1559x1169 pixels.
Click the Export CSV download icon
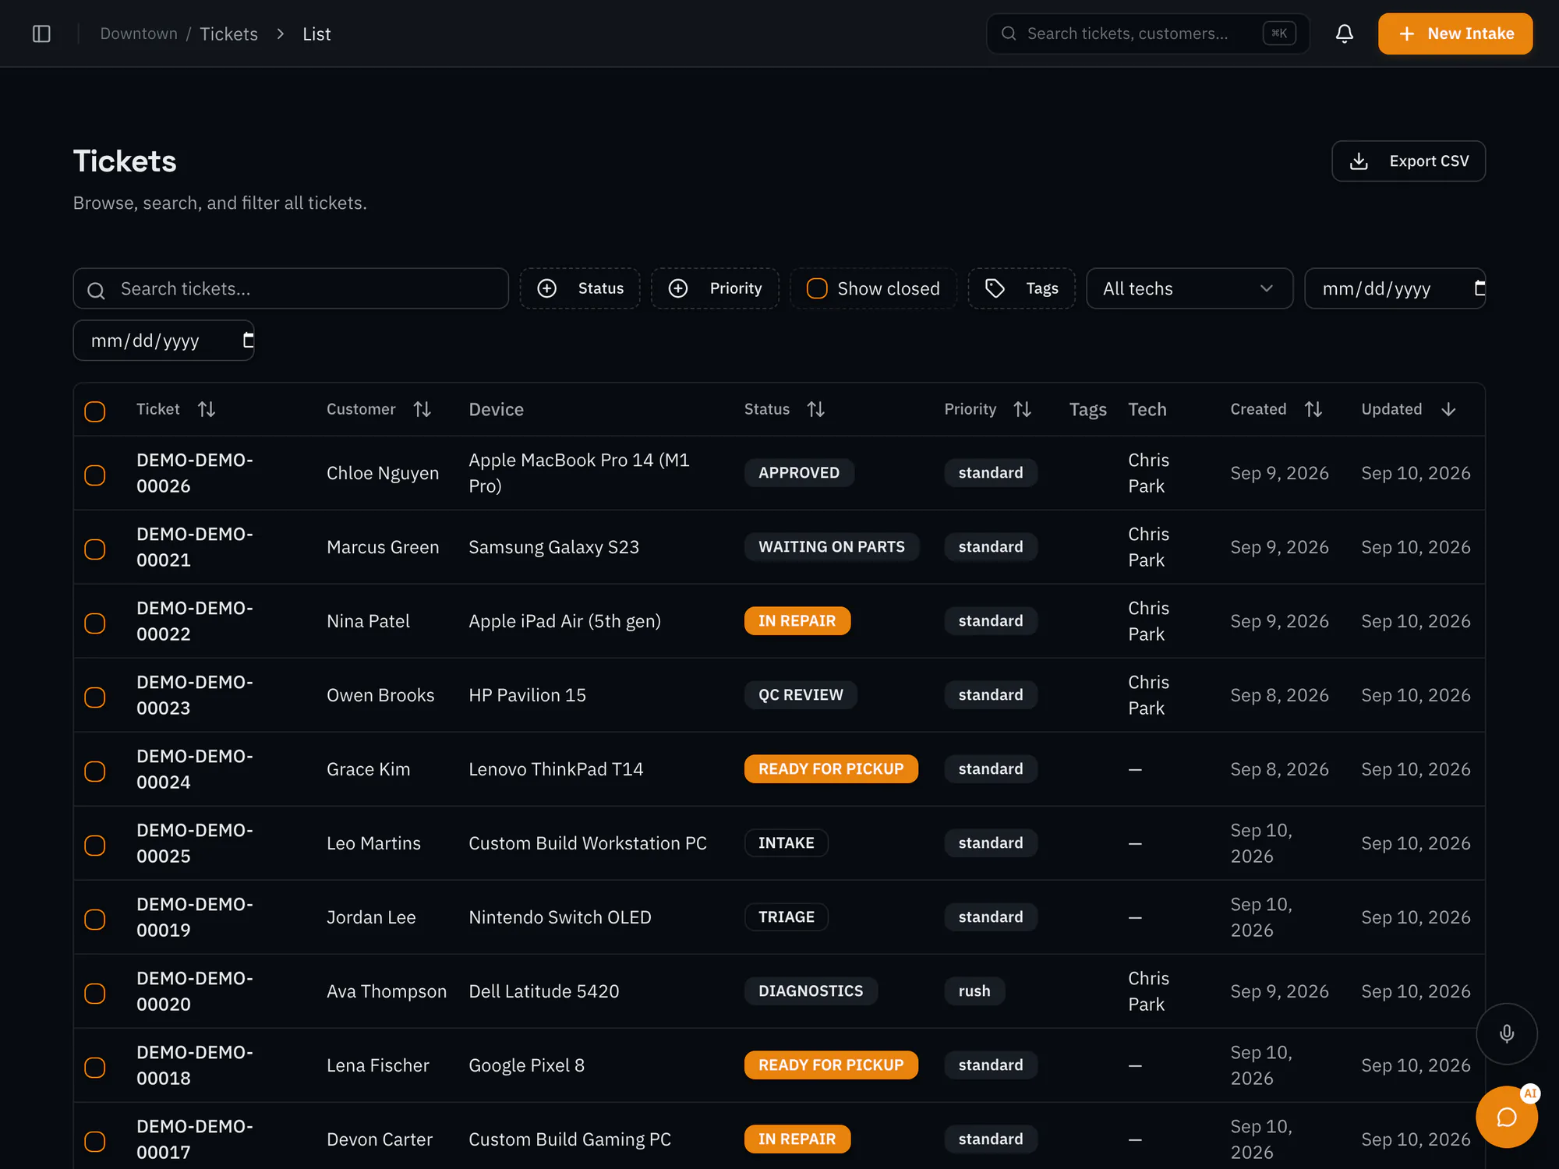[1359, 161]
